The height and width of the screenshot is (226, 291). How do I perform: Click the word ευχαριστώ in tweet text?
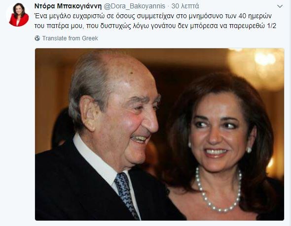coord(88,16)
